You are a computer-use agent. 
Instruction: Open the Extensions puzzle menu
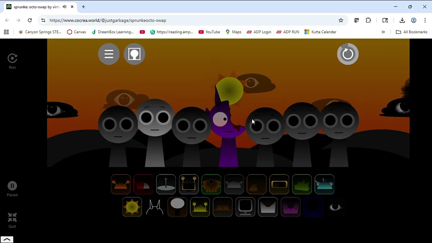(368, 20)
